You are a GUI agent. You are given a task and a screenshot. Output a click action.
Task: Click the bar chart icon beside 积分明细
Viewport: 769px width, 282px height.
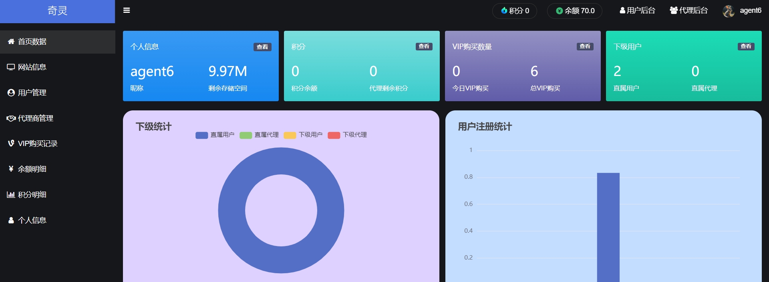click(11, 194)
